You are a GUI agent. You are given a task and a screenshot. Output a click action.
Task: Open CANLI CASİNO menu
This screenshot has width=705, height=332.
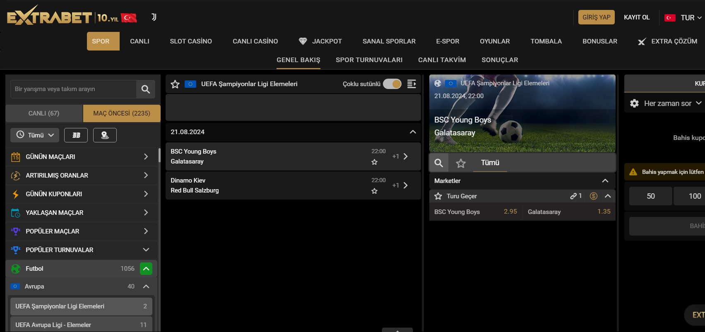tap(255, 41)
